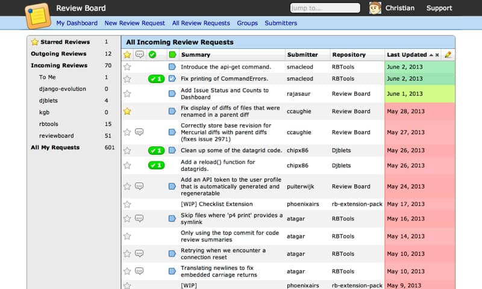This screenshot has height=289, width=482.
Task: Click Ship It badge on 'Add a reload() function' row
Action: click(x=156, y=165)
